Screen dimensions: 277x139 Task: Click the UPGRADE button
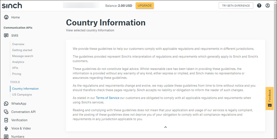coord(145,6)
